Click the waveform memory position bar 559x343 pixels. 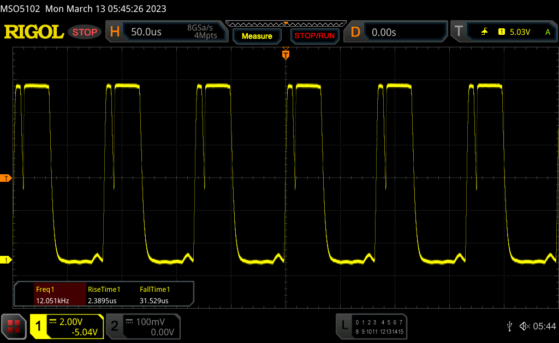[x=286, y=24]
